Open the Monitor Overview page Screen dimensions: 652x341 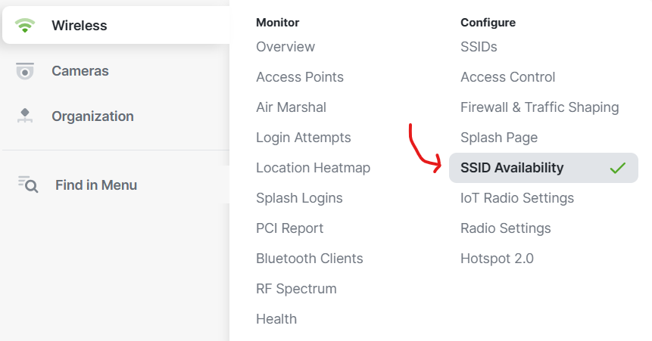[x=285, y=47]
